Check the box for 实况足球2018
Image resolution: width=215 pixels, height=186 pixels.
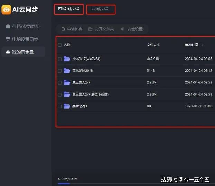click(x=60, y=71)
